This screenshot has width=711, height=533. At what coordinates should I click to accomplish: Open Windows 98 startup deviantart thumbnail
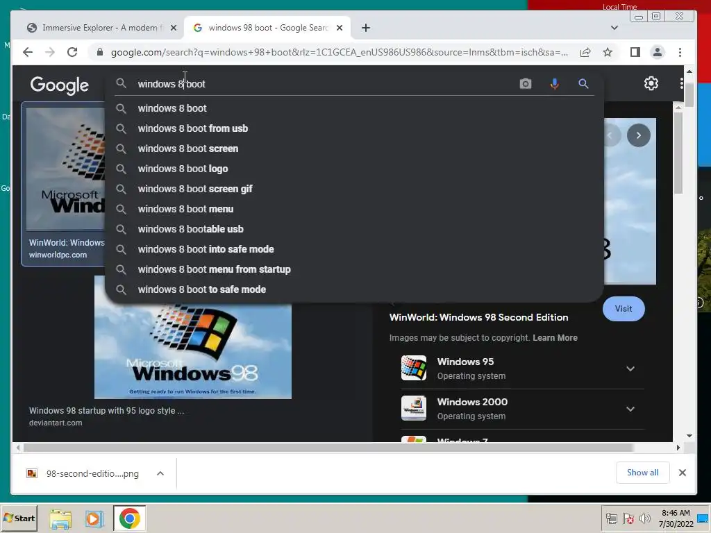tap(193, 350)
